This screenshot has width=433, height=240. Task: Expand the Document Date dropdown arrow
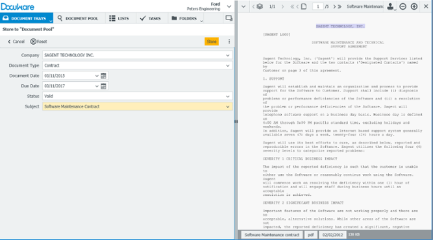(x=97, y=76)
